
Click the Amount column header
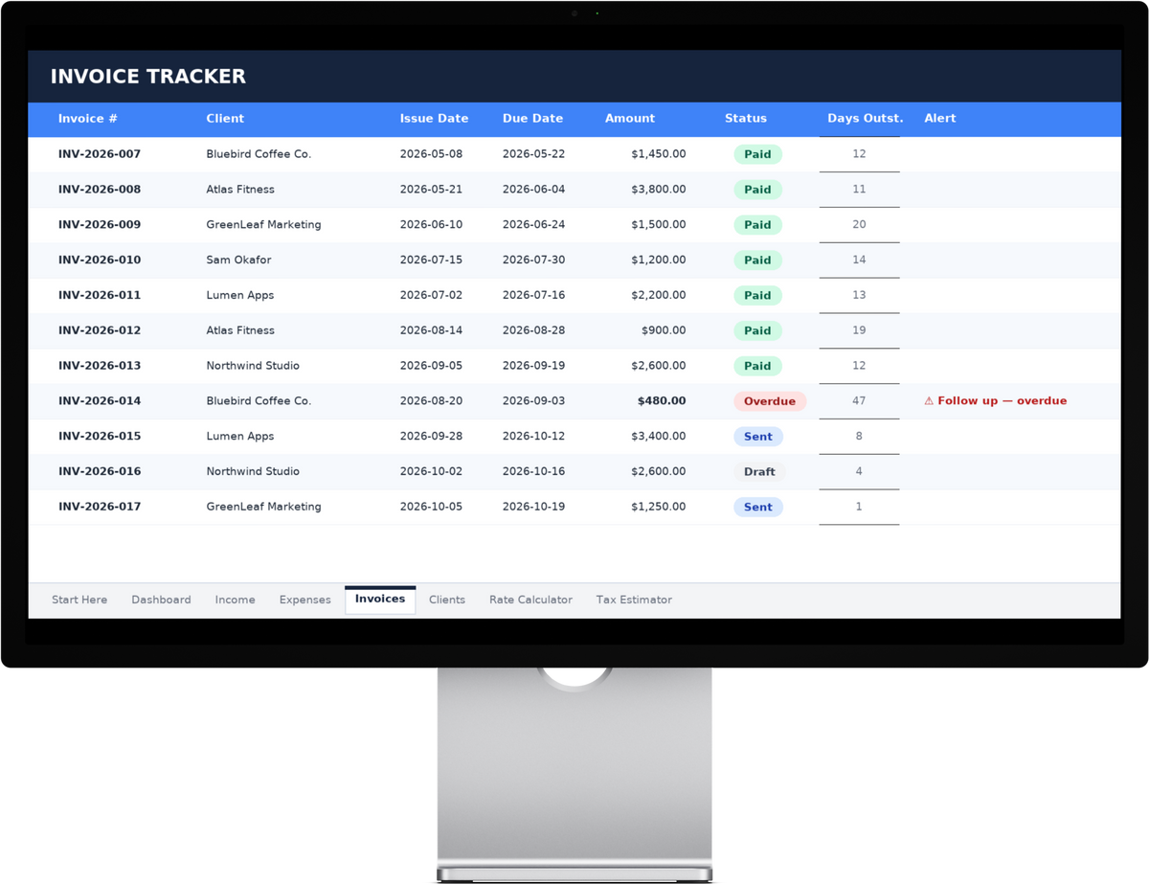[x=630, y=119]
